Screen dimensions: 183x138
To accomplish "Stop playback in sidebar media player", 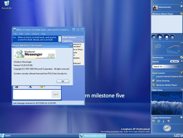I will coord(167,37).
